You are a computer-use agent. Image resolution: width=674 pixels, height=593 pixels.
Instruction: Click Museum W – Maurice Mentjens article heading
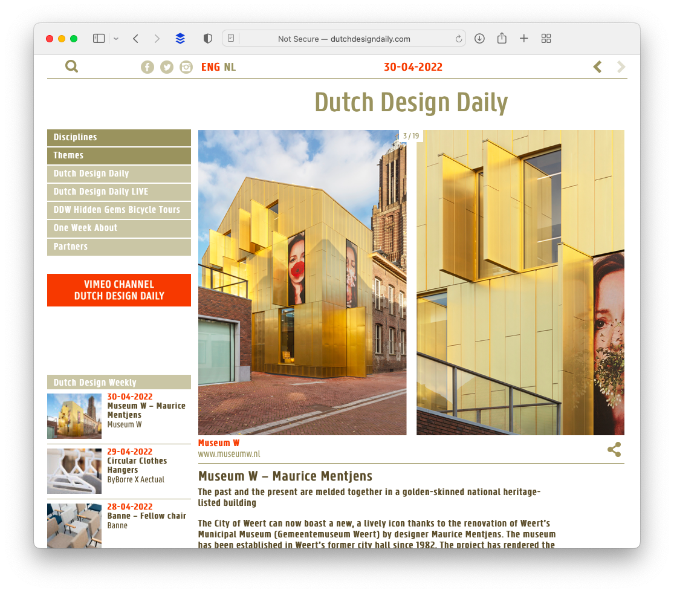tap(285, 476)
